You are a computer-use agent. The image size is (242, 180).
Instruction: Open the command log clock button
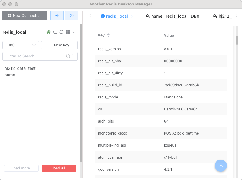tap(72, 16)
